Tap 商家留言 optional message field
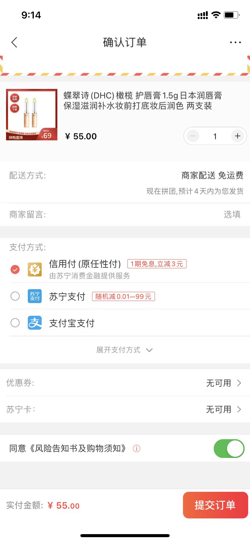The image size is (250, 542). [125, 214]
